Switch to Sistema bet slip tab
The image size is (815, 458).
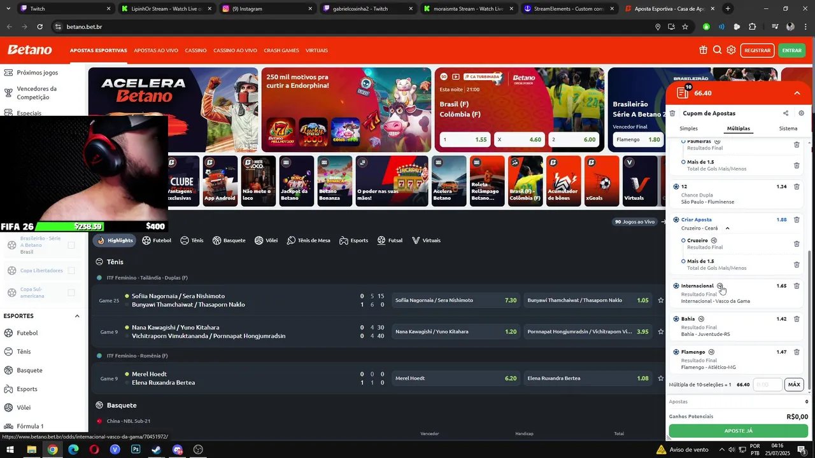[788, 128]
